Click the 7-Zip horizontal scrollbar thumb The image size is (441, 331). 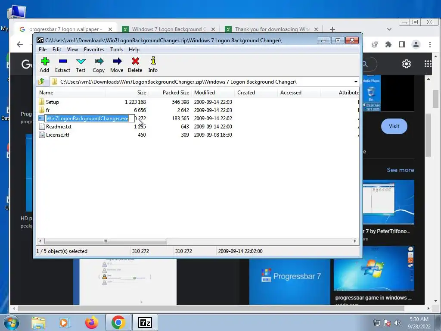tap(106, 241)
